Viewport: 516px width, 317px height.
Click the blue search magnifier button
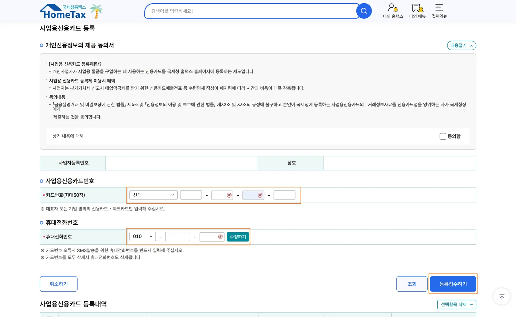pos(364,11)
